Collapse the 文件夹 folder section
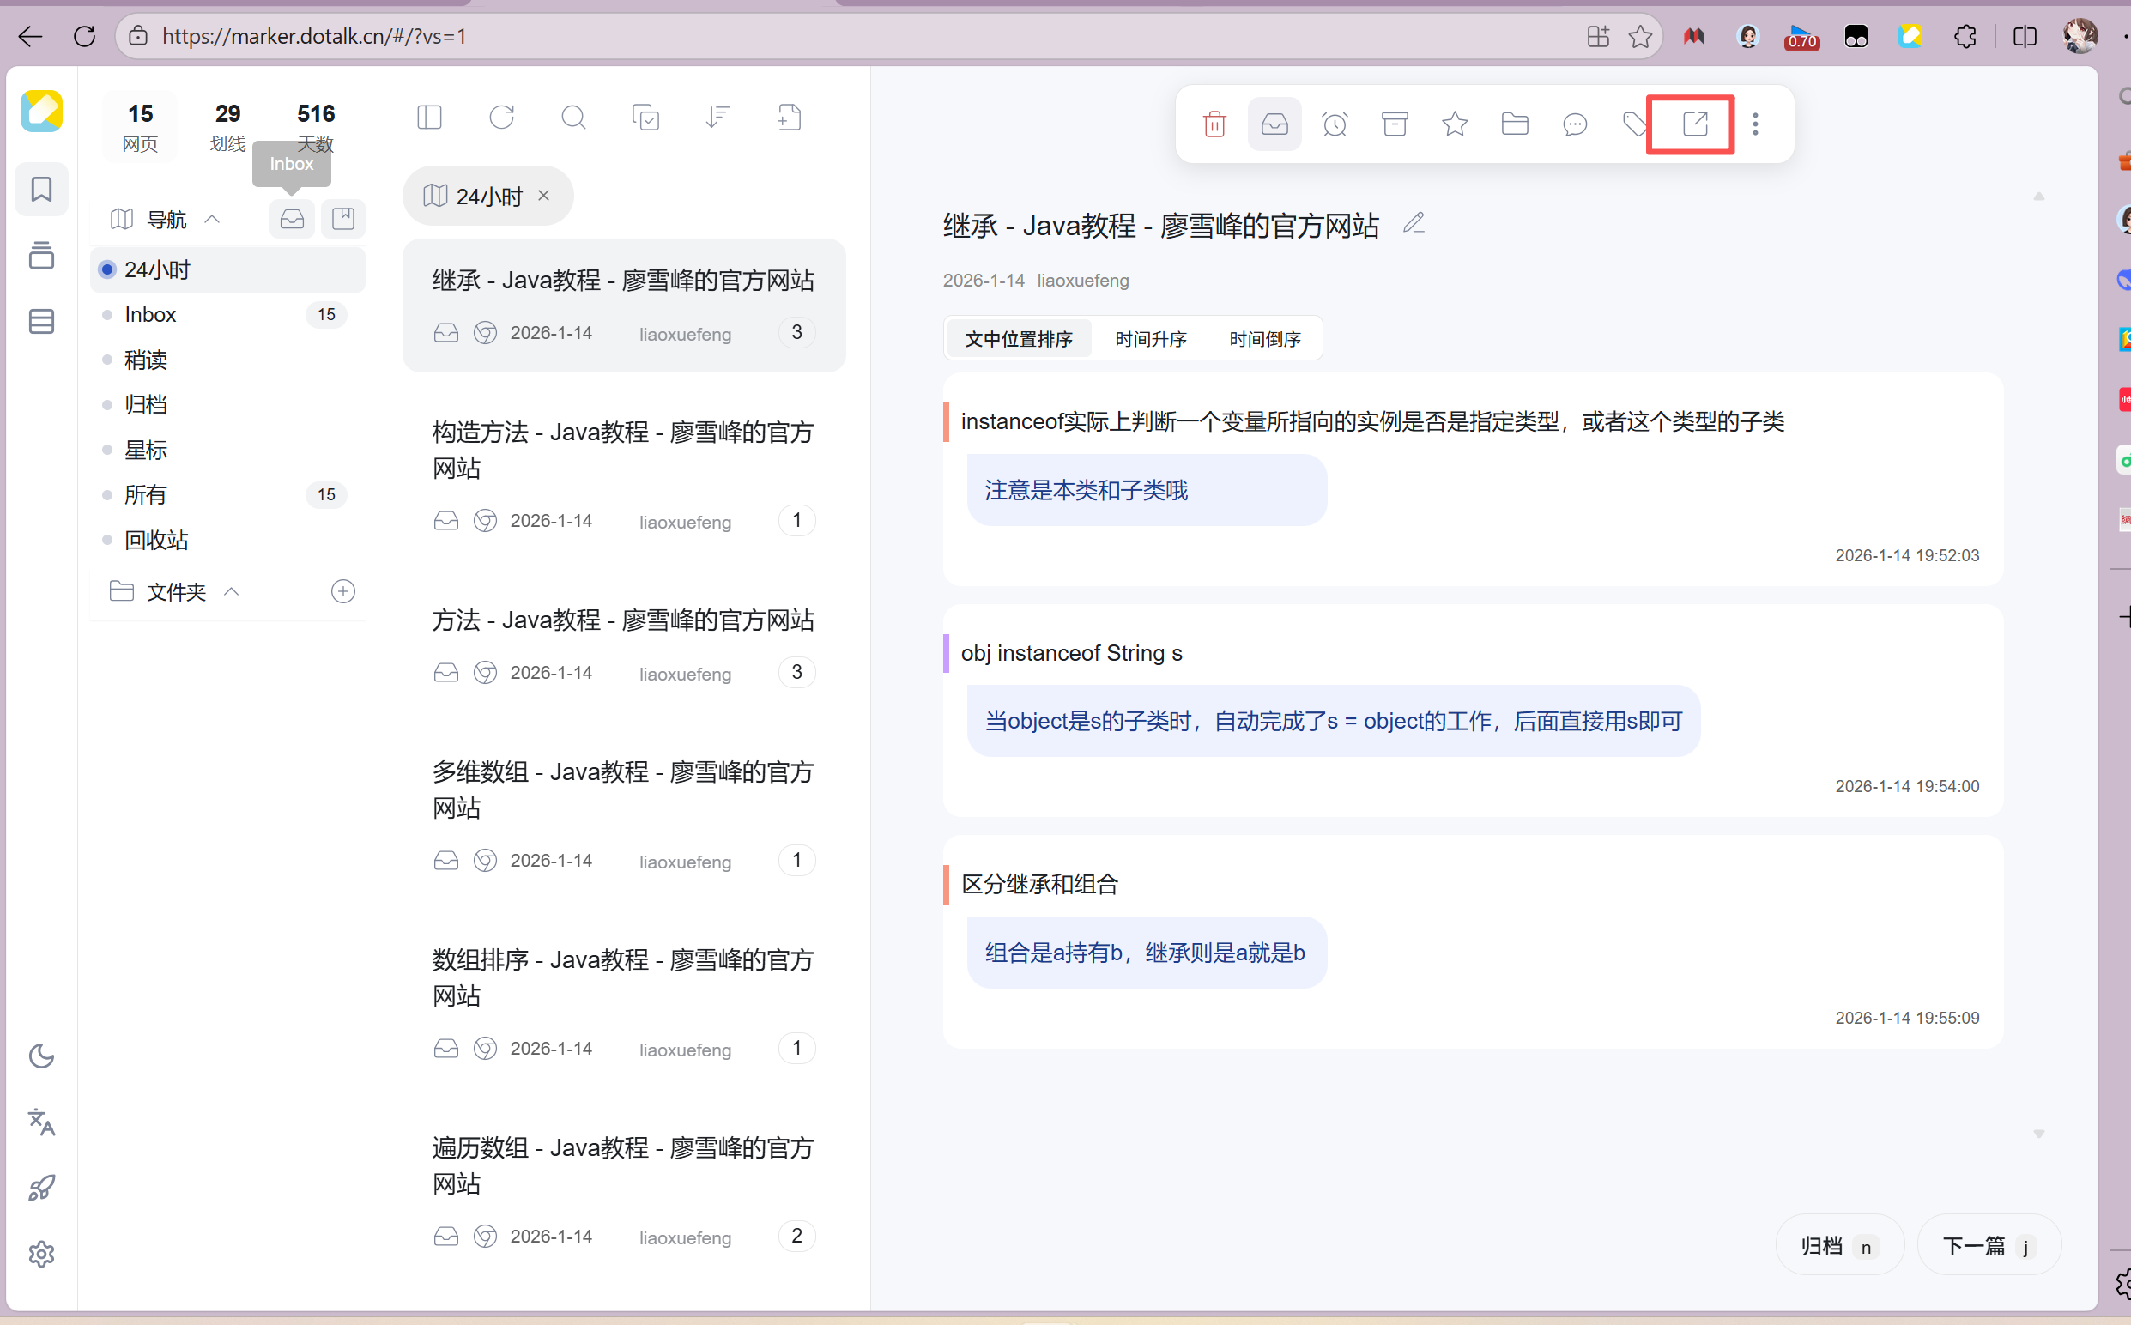Image resolution: width=2131 pixels, height=1325 pixels. coord(232,592)
